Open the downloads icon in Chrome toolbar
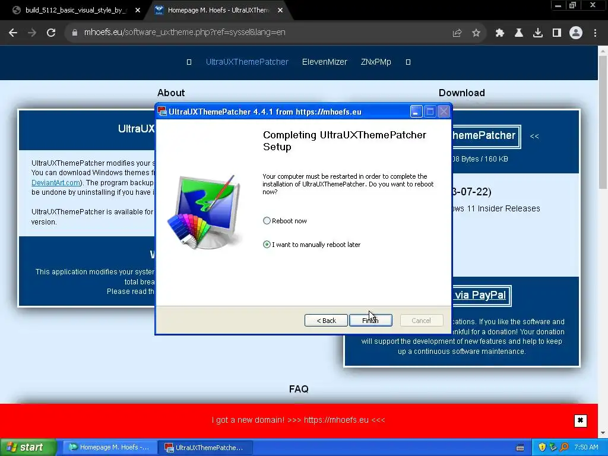Screen dimensions: 608x456 pyautogui.click(x=538, y=33)
